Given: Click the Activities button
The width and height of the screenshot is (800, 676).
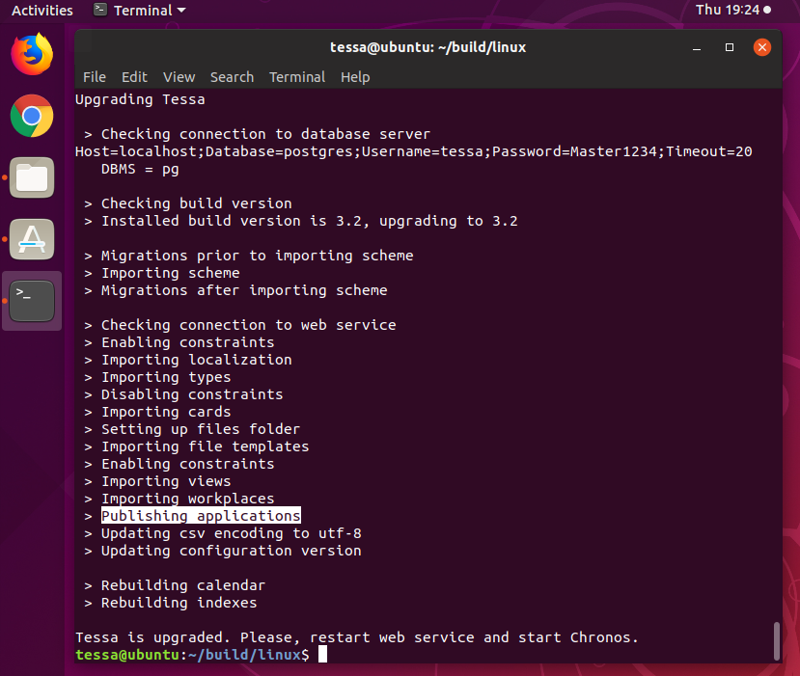Looking at the screenshot, I should point(41,11).
